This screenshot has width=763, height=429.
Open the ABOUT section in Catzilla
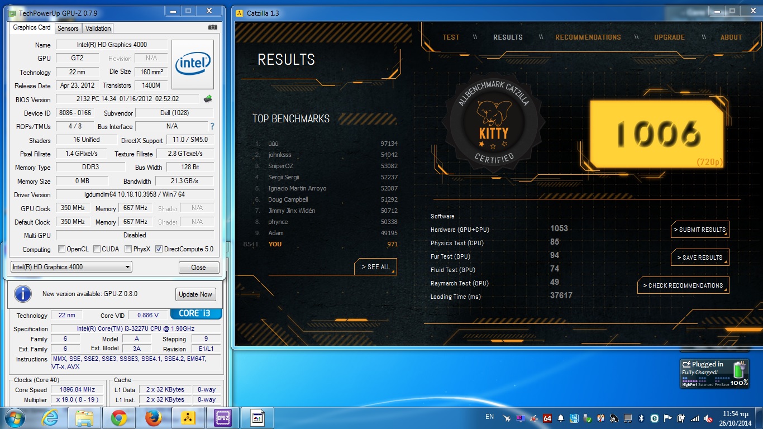pos(731,37)
